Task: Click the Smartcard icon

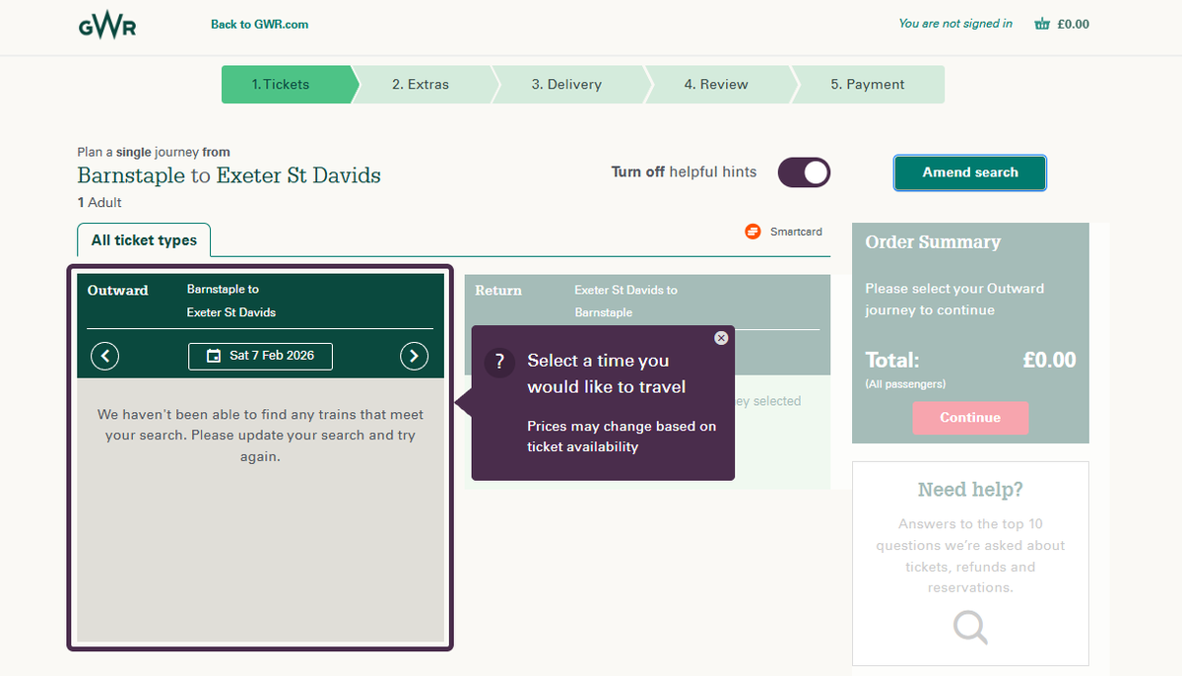Action: (x=754, y=232)
